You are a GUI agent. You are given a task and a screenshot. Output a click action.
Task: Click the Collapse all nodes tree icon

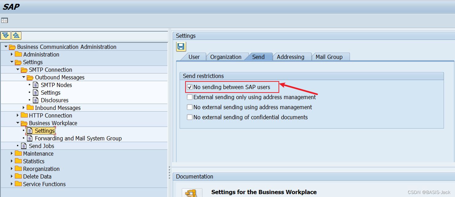16,35
